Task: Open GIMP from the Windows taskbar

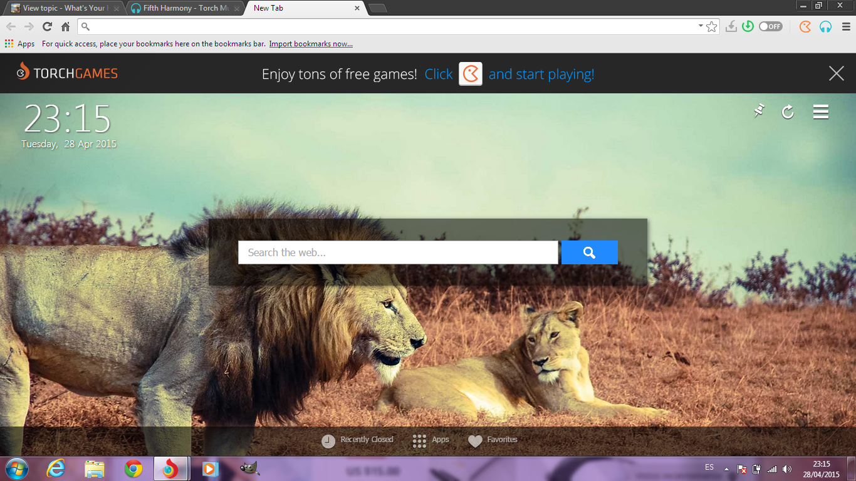Action: [x=249, y=468]
